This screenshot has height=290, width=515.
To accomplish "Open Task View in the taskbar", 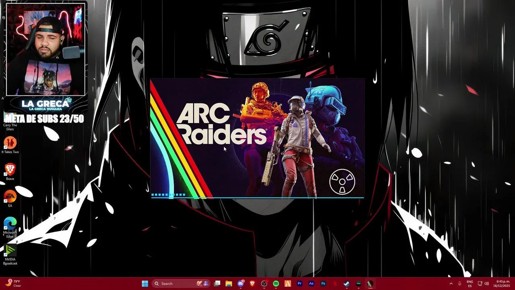I will click(217, 284).
